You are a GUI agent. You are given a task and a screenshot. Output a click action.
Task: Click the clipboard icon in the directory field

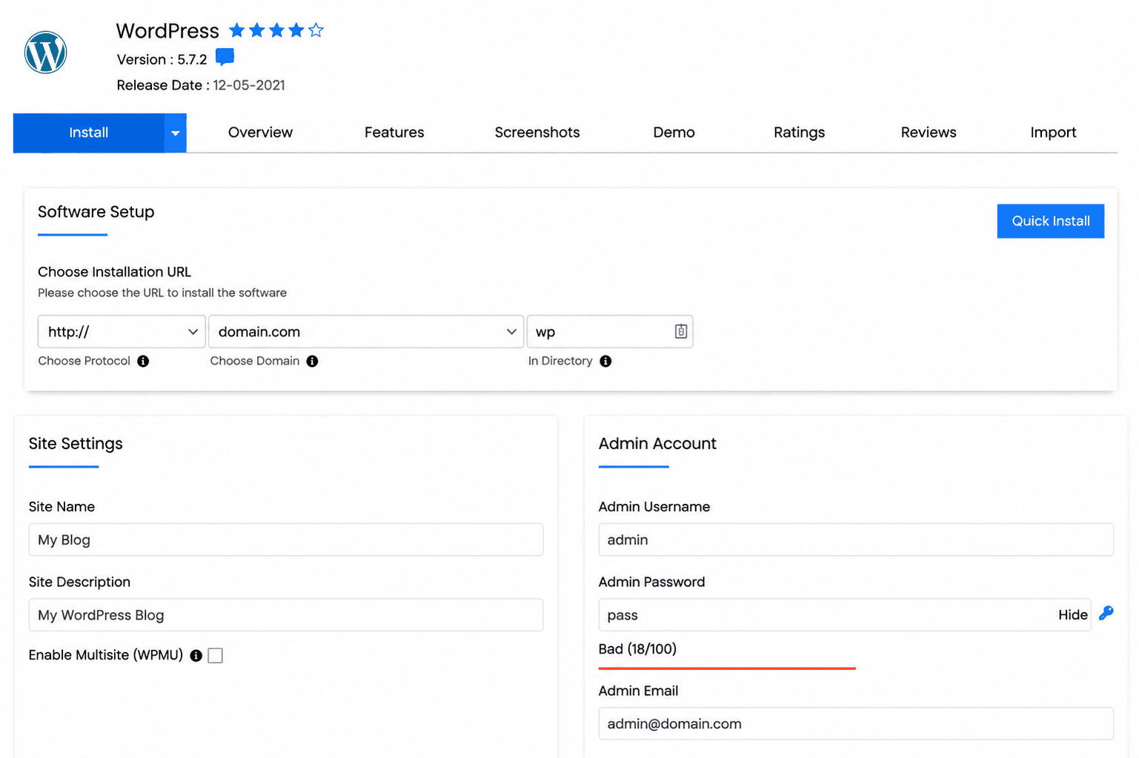coord(681,331)
